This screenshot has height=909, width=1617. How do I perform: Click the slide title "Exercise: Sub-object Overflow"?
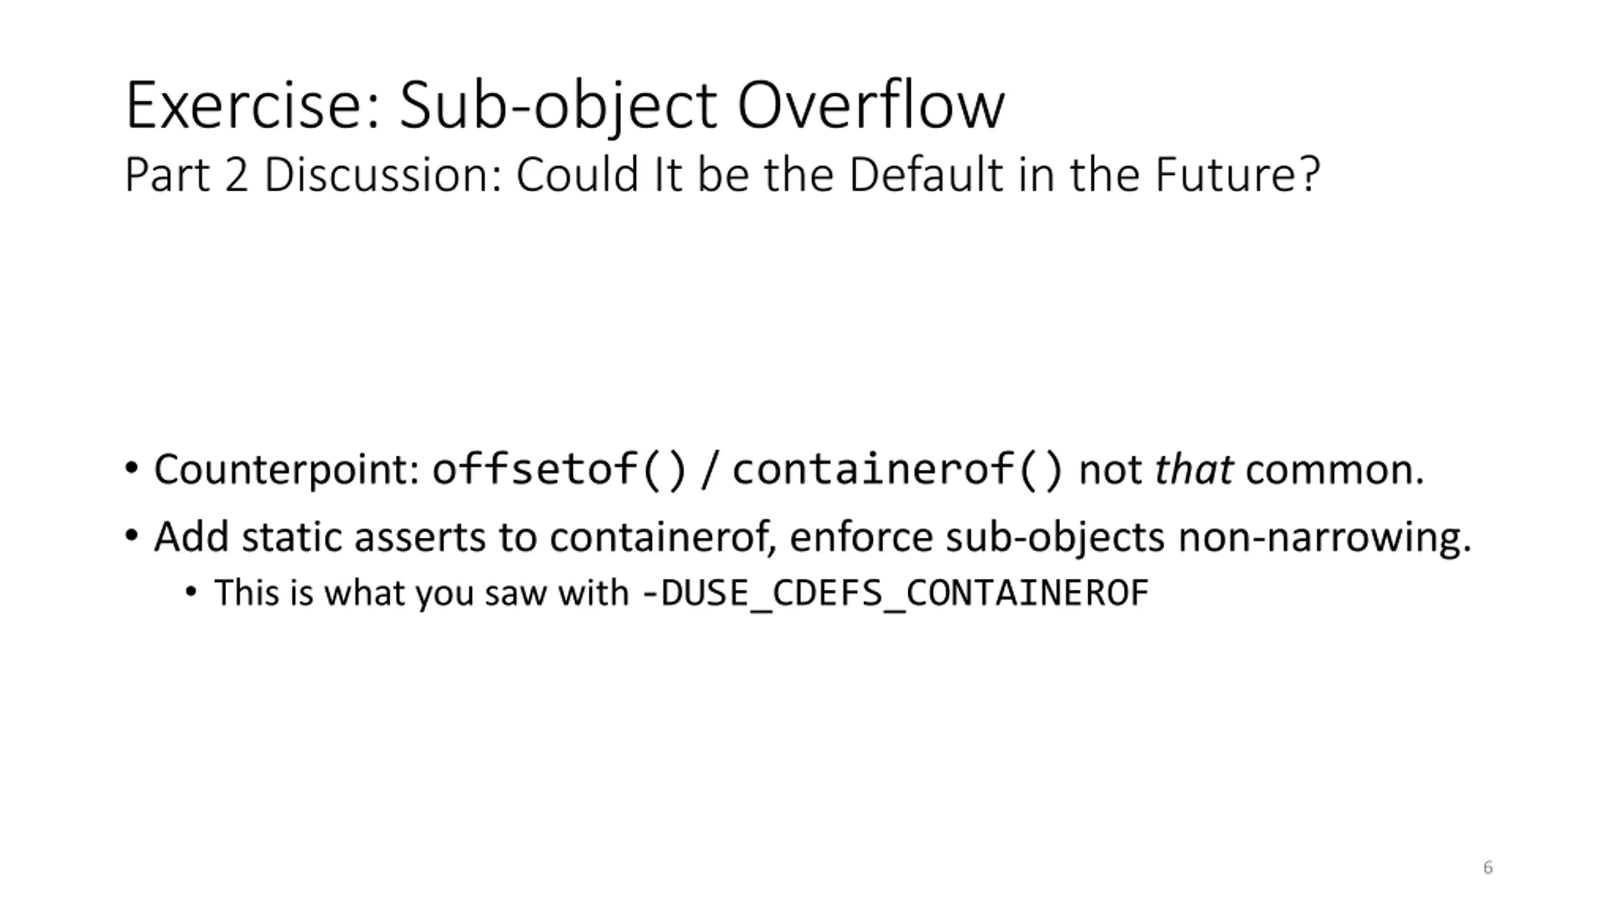click(x=565, y=106)
